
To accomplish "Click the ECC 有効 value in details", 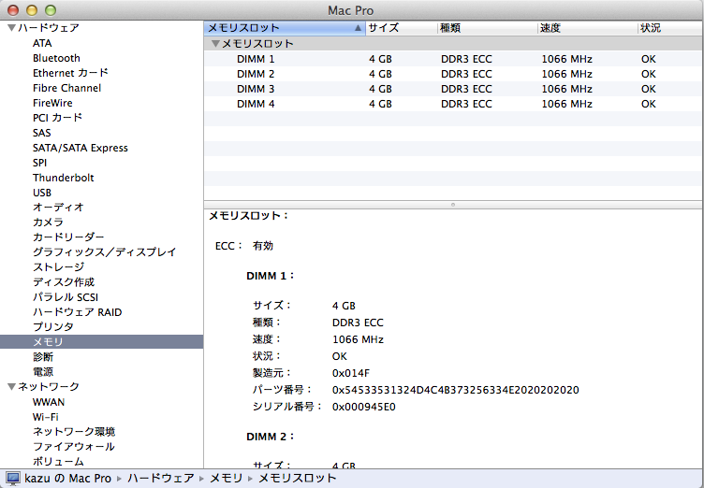I will 263,245.
